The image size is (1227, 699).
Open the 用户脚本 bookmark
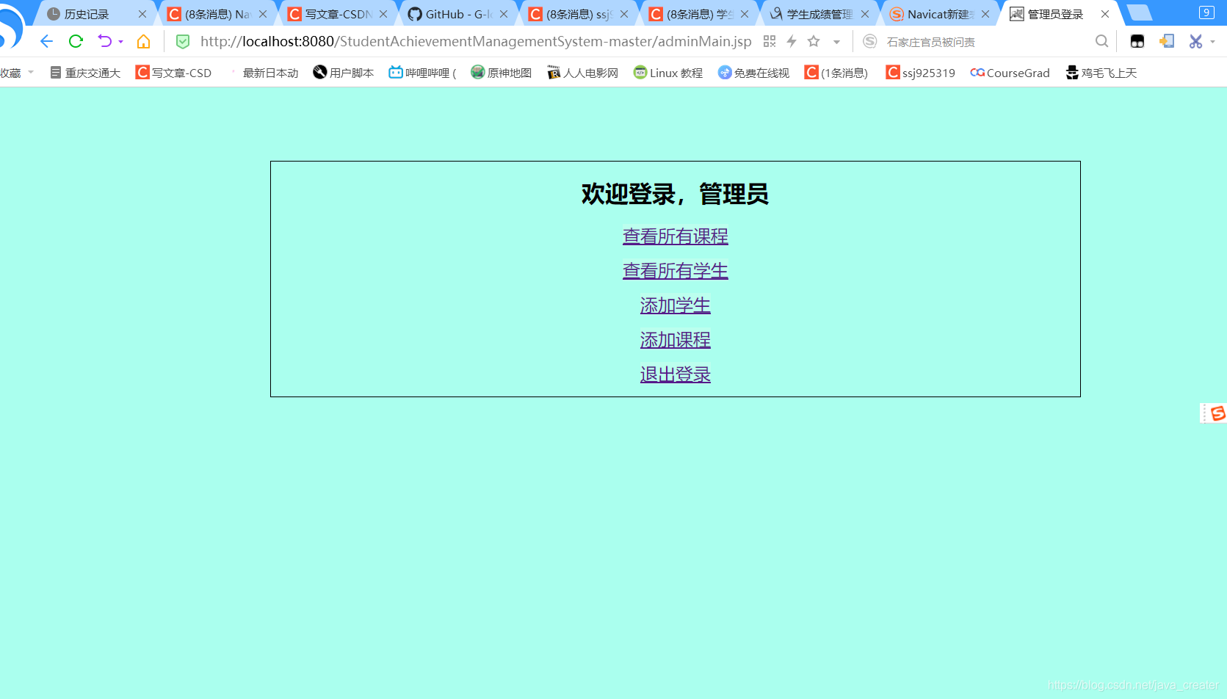click(x=344, y=73)
